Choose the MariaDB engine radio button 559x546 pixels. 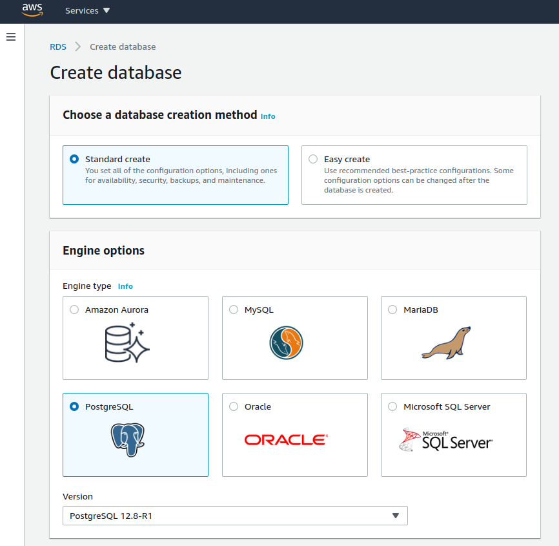click(x=392, y=310)
